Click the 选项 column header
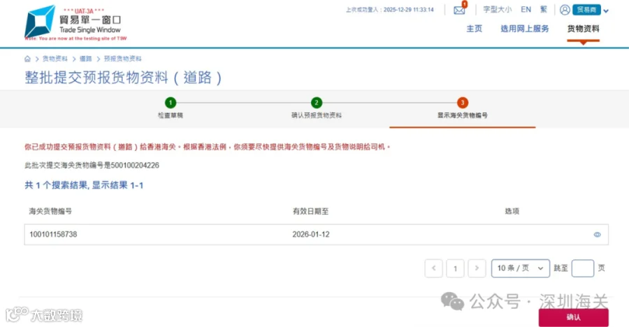629x327 pixels. [512, 211]
